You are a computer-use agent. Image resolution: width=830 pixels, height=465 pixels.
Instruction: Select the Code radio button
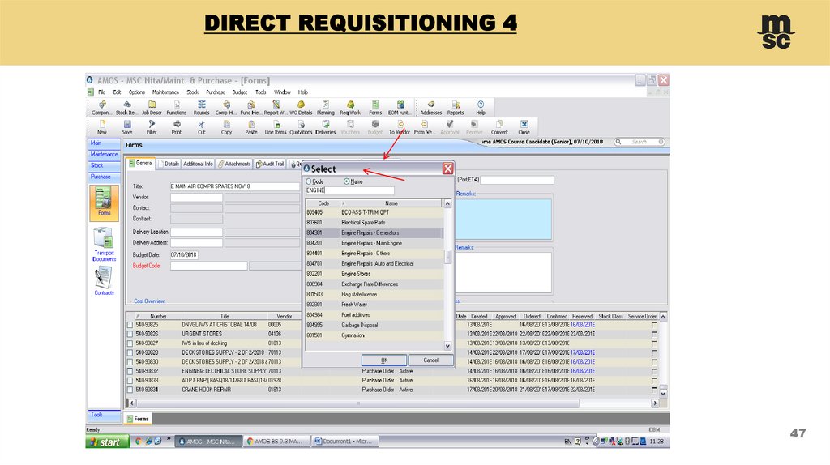click(309, 181)
